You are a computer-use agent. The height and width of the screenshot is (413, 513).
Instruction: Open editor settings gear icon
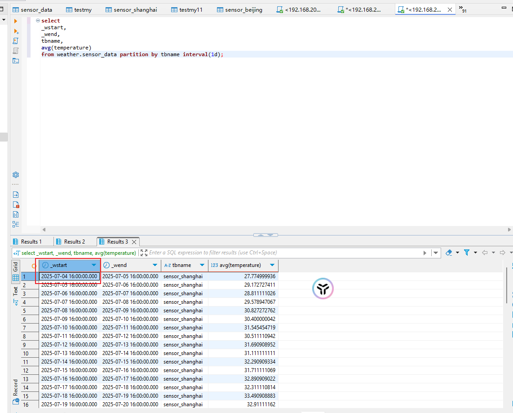click(16, 175)
